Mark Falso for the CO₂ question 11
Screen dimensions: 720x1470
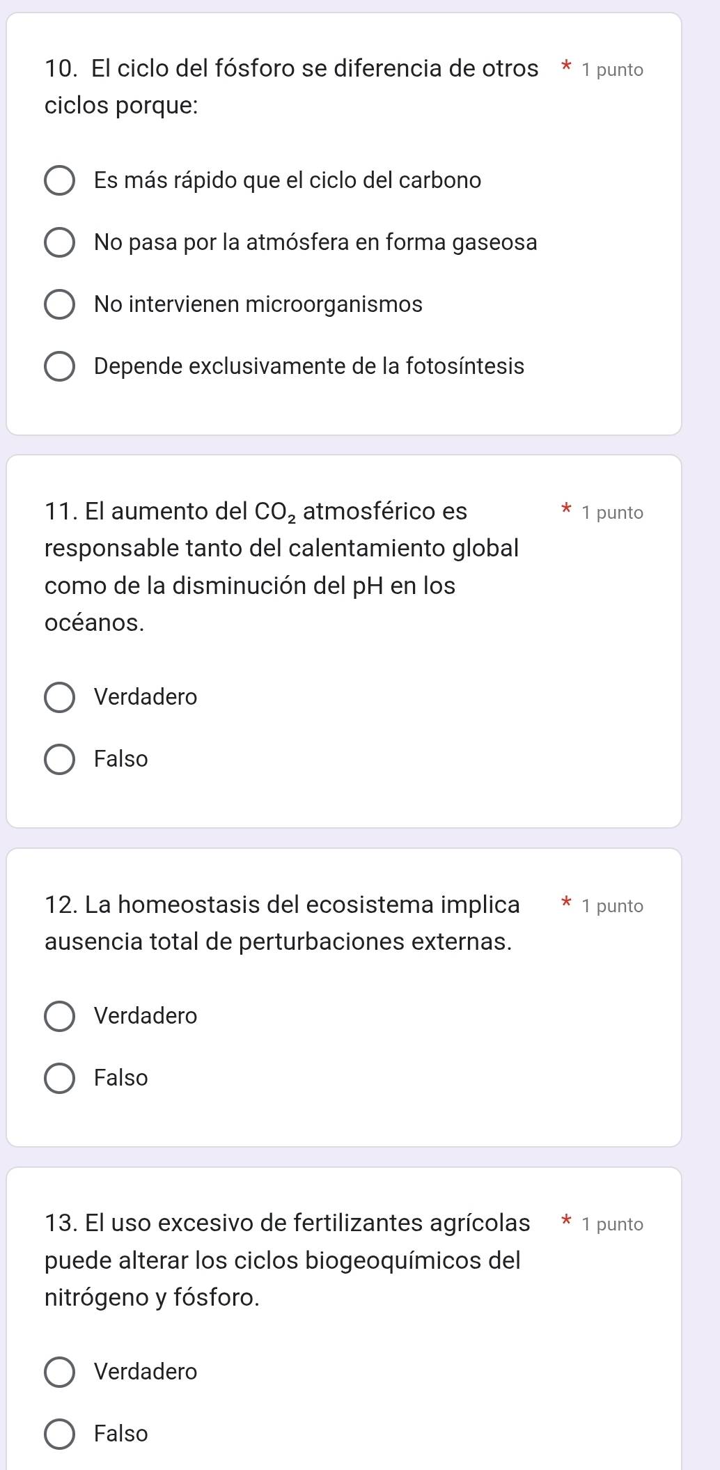point(60,760)
